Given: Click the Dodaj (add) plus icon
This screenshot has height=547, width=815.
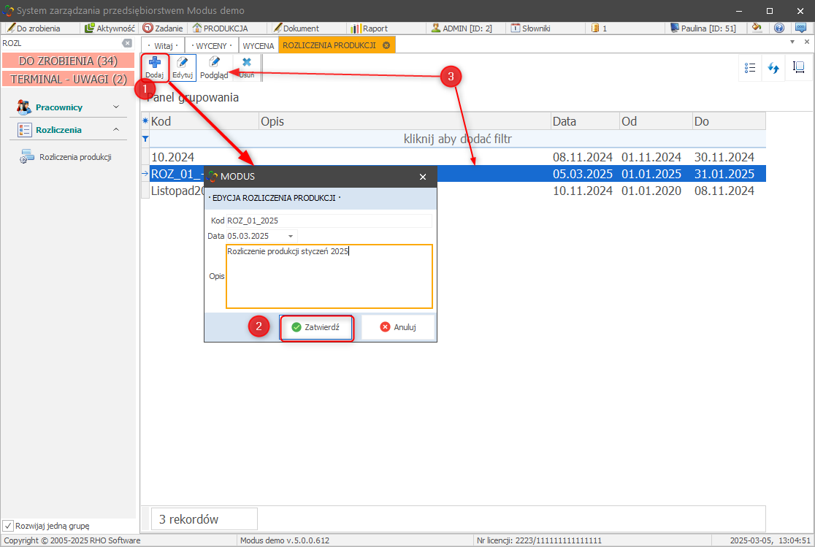Looking at the screenshot, I should point(154,64).
